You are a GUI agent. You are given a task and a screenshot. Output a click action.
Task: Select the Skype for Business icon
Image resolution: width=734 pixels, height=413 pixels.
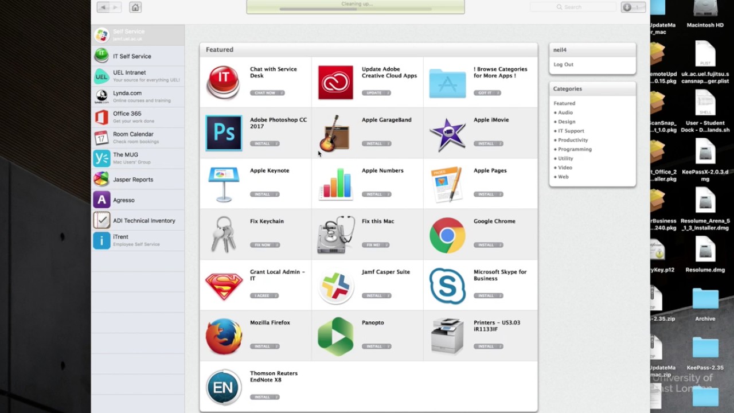click(x=447, y=286)
